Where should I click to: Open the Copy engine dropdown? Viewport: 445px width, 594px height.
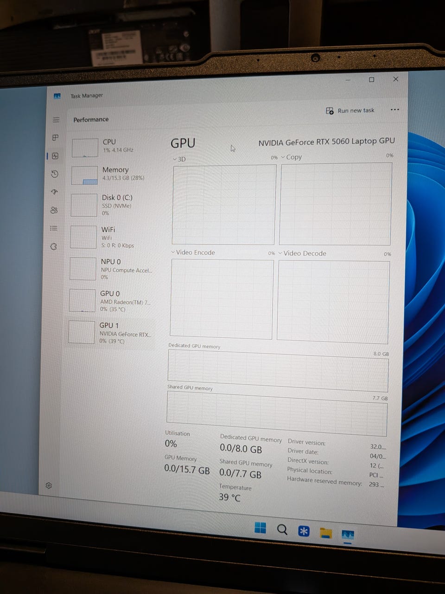tap(291, 157)
